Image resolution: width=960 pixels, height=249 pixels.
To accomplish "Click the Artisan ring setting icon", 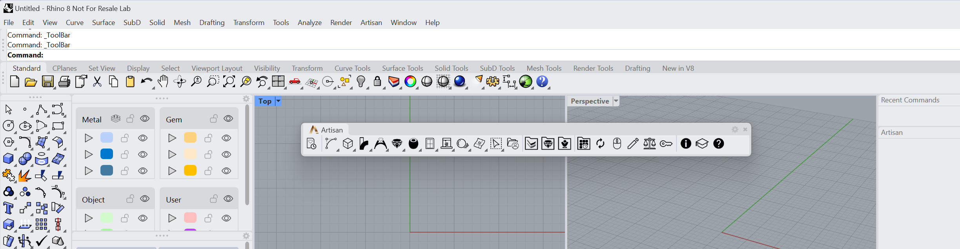I will [381, 144].
